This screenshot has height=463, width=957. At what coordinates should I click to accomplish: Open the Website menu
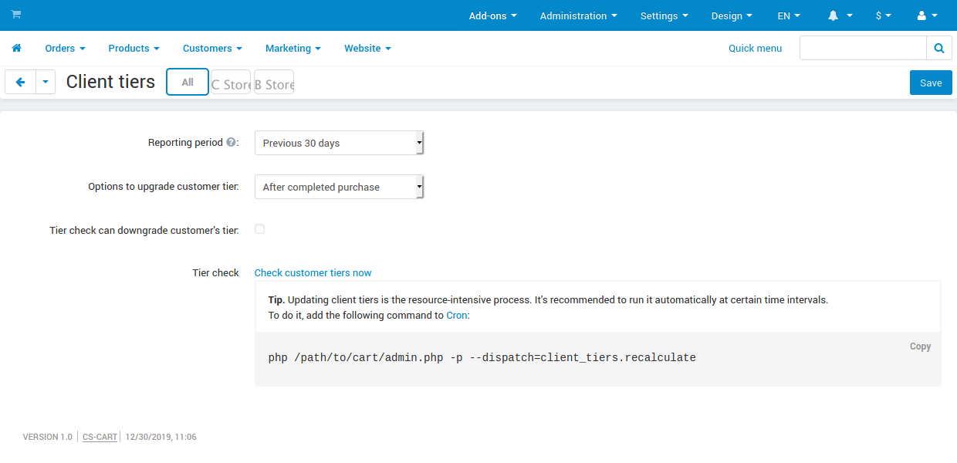(x=367, y=48)
